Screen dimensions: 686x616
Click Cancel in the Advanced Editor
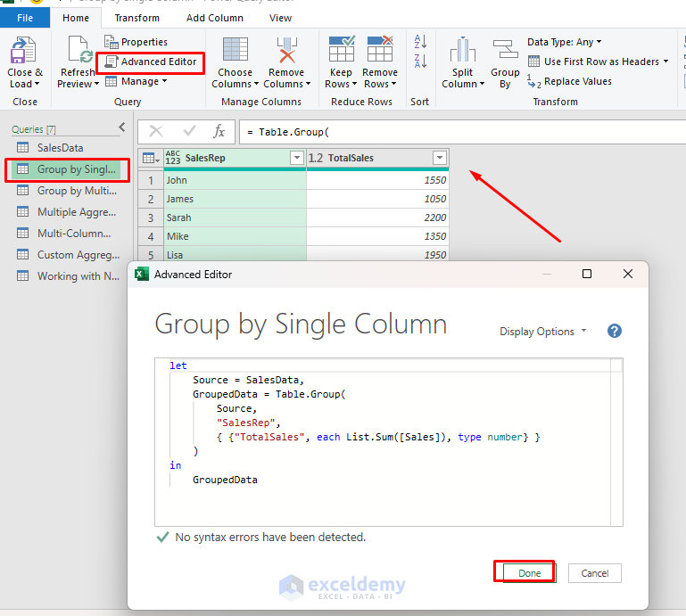[595, 572]
